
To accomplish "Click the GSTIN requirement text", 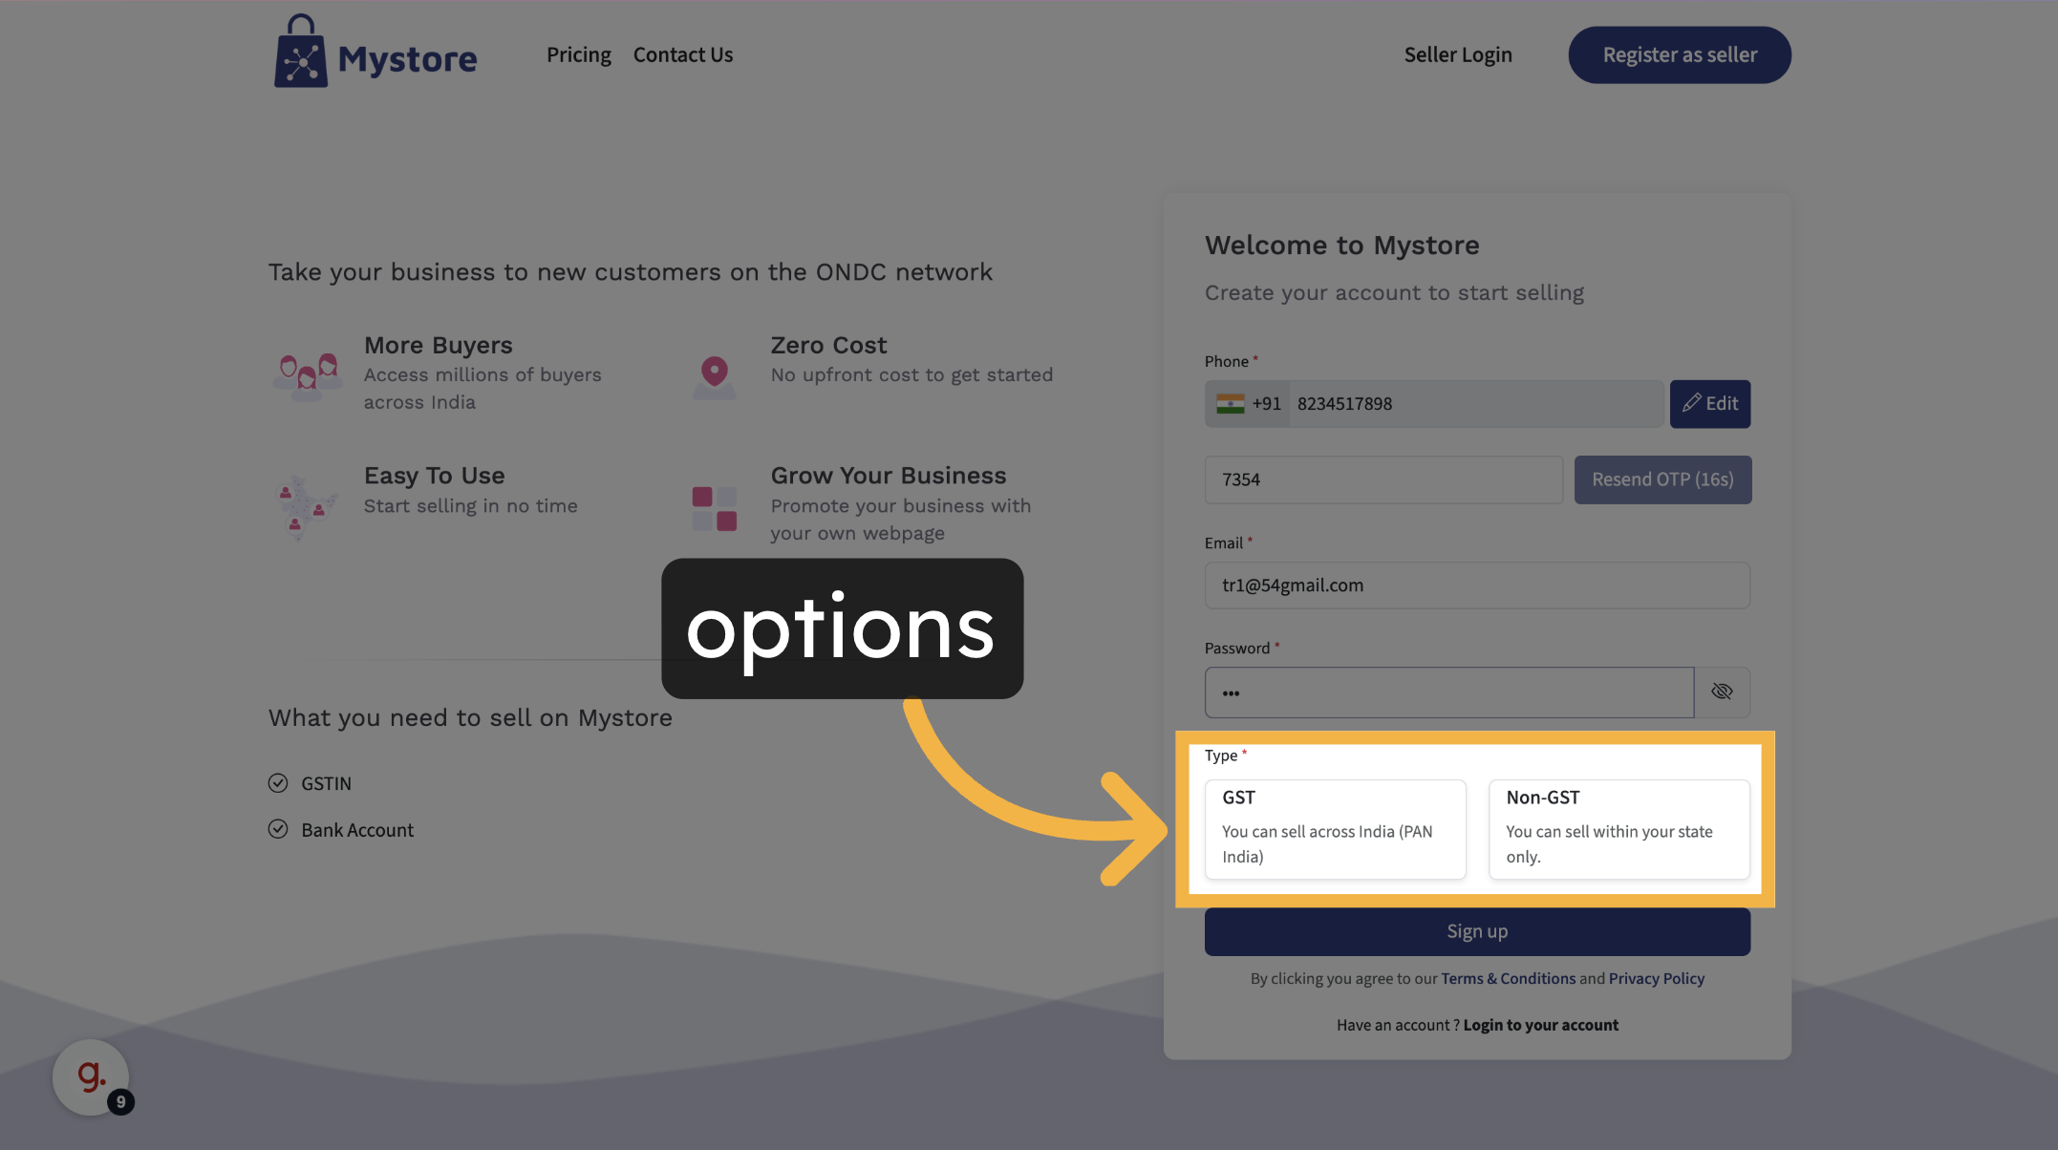I will 326,783.
